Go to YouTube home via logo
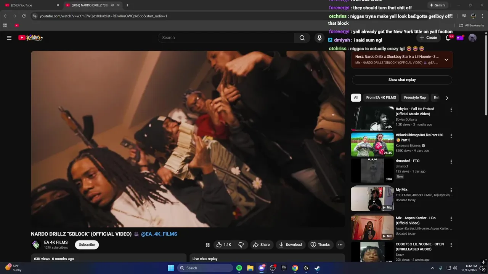Image resolution: width=488 pixels, height=274 pixels. coord(30,38)
